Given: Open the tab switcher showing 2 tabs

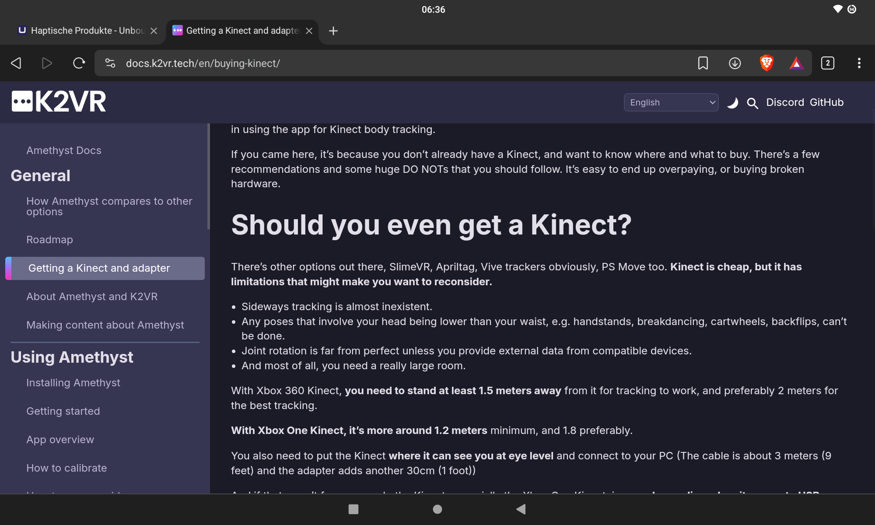Looking at the screenshot, I should coord(827,63).
